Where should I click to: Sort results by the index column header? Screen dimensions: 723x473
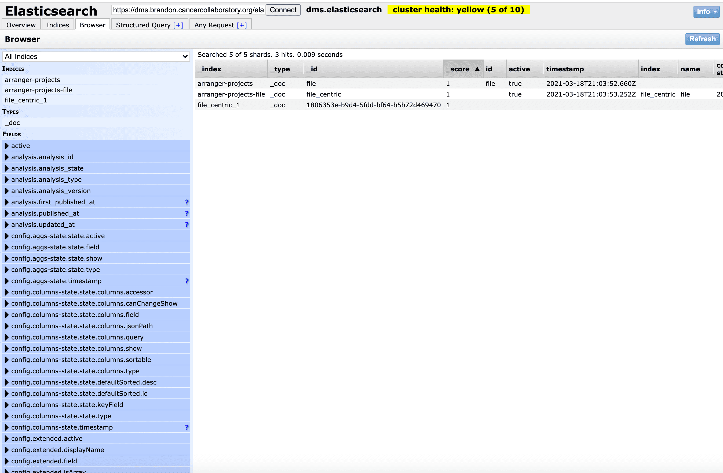pos(658,69)
